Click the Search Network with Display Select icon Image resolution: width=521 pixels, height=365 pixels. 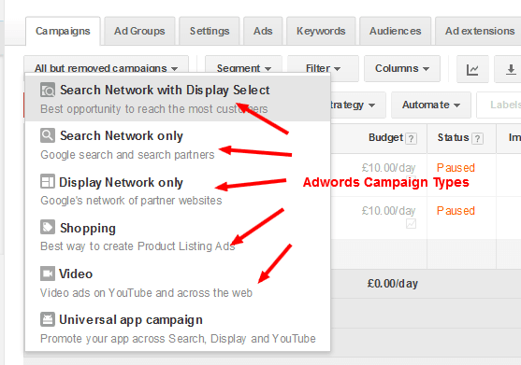(48, 90)
